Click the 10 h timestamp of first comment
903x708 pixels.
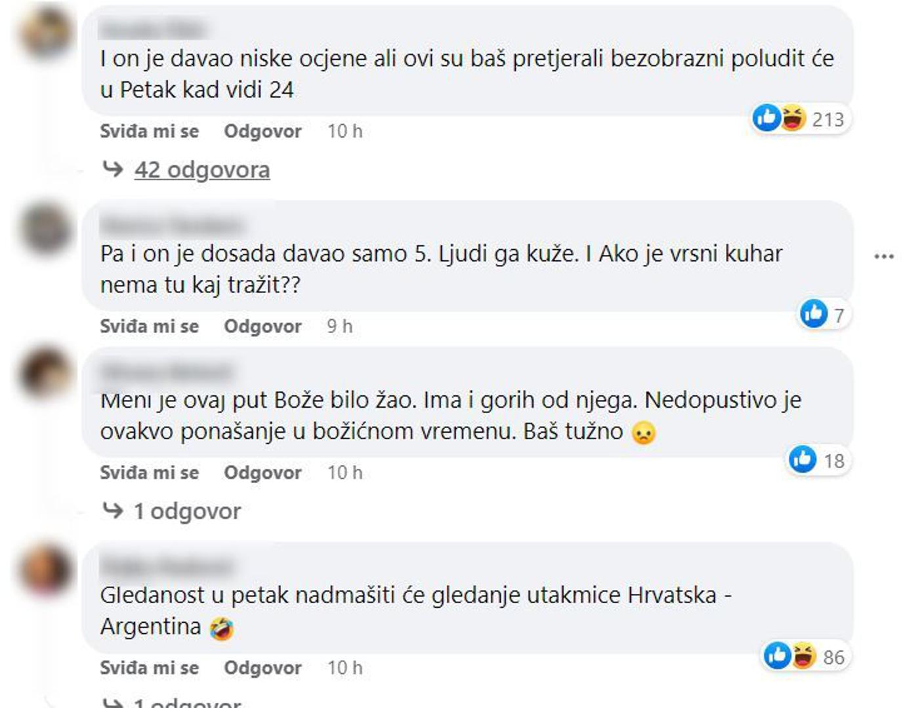(345, 131)
